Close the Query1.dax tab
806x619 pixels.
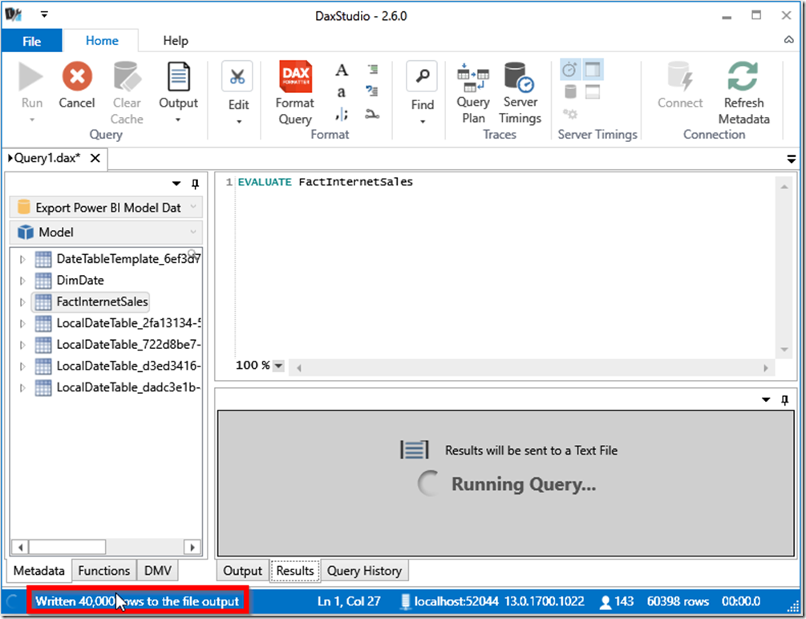(95, 158)
